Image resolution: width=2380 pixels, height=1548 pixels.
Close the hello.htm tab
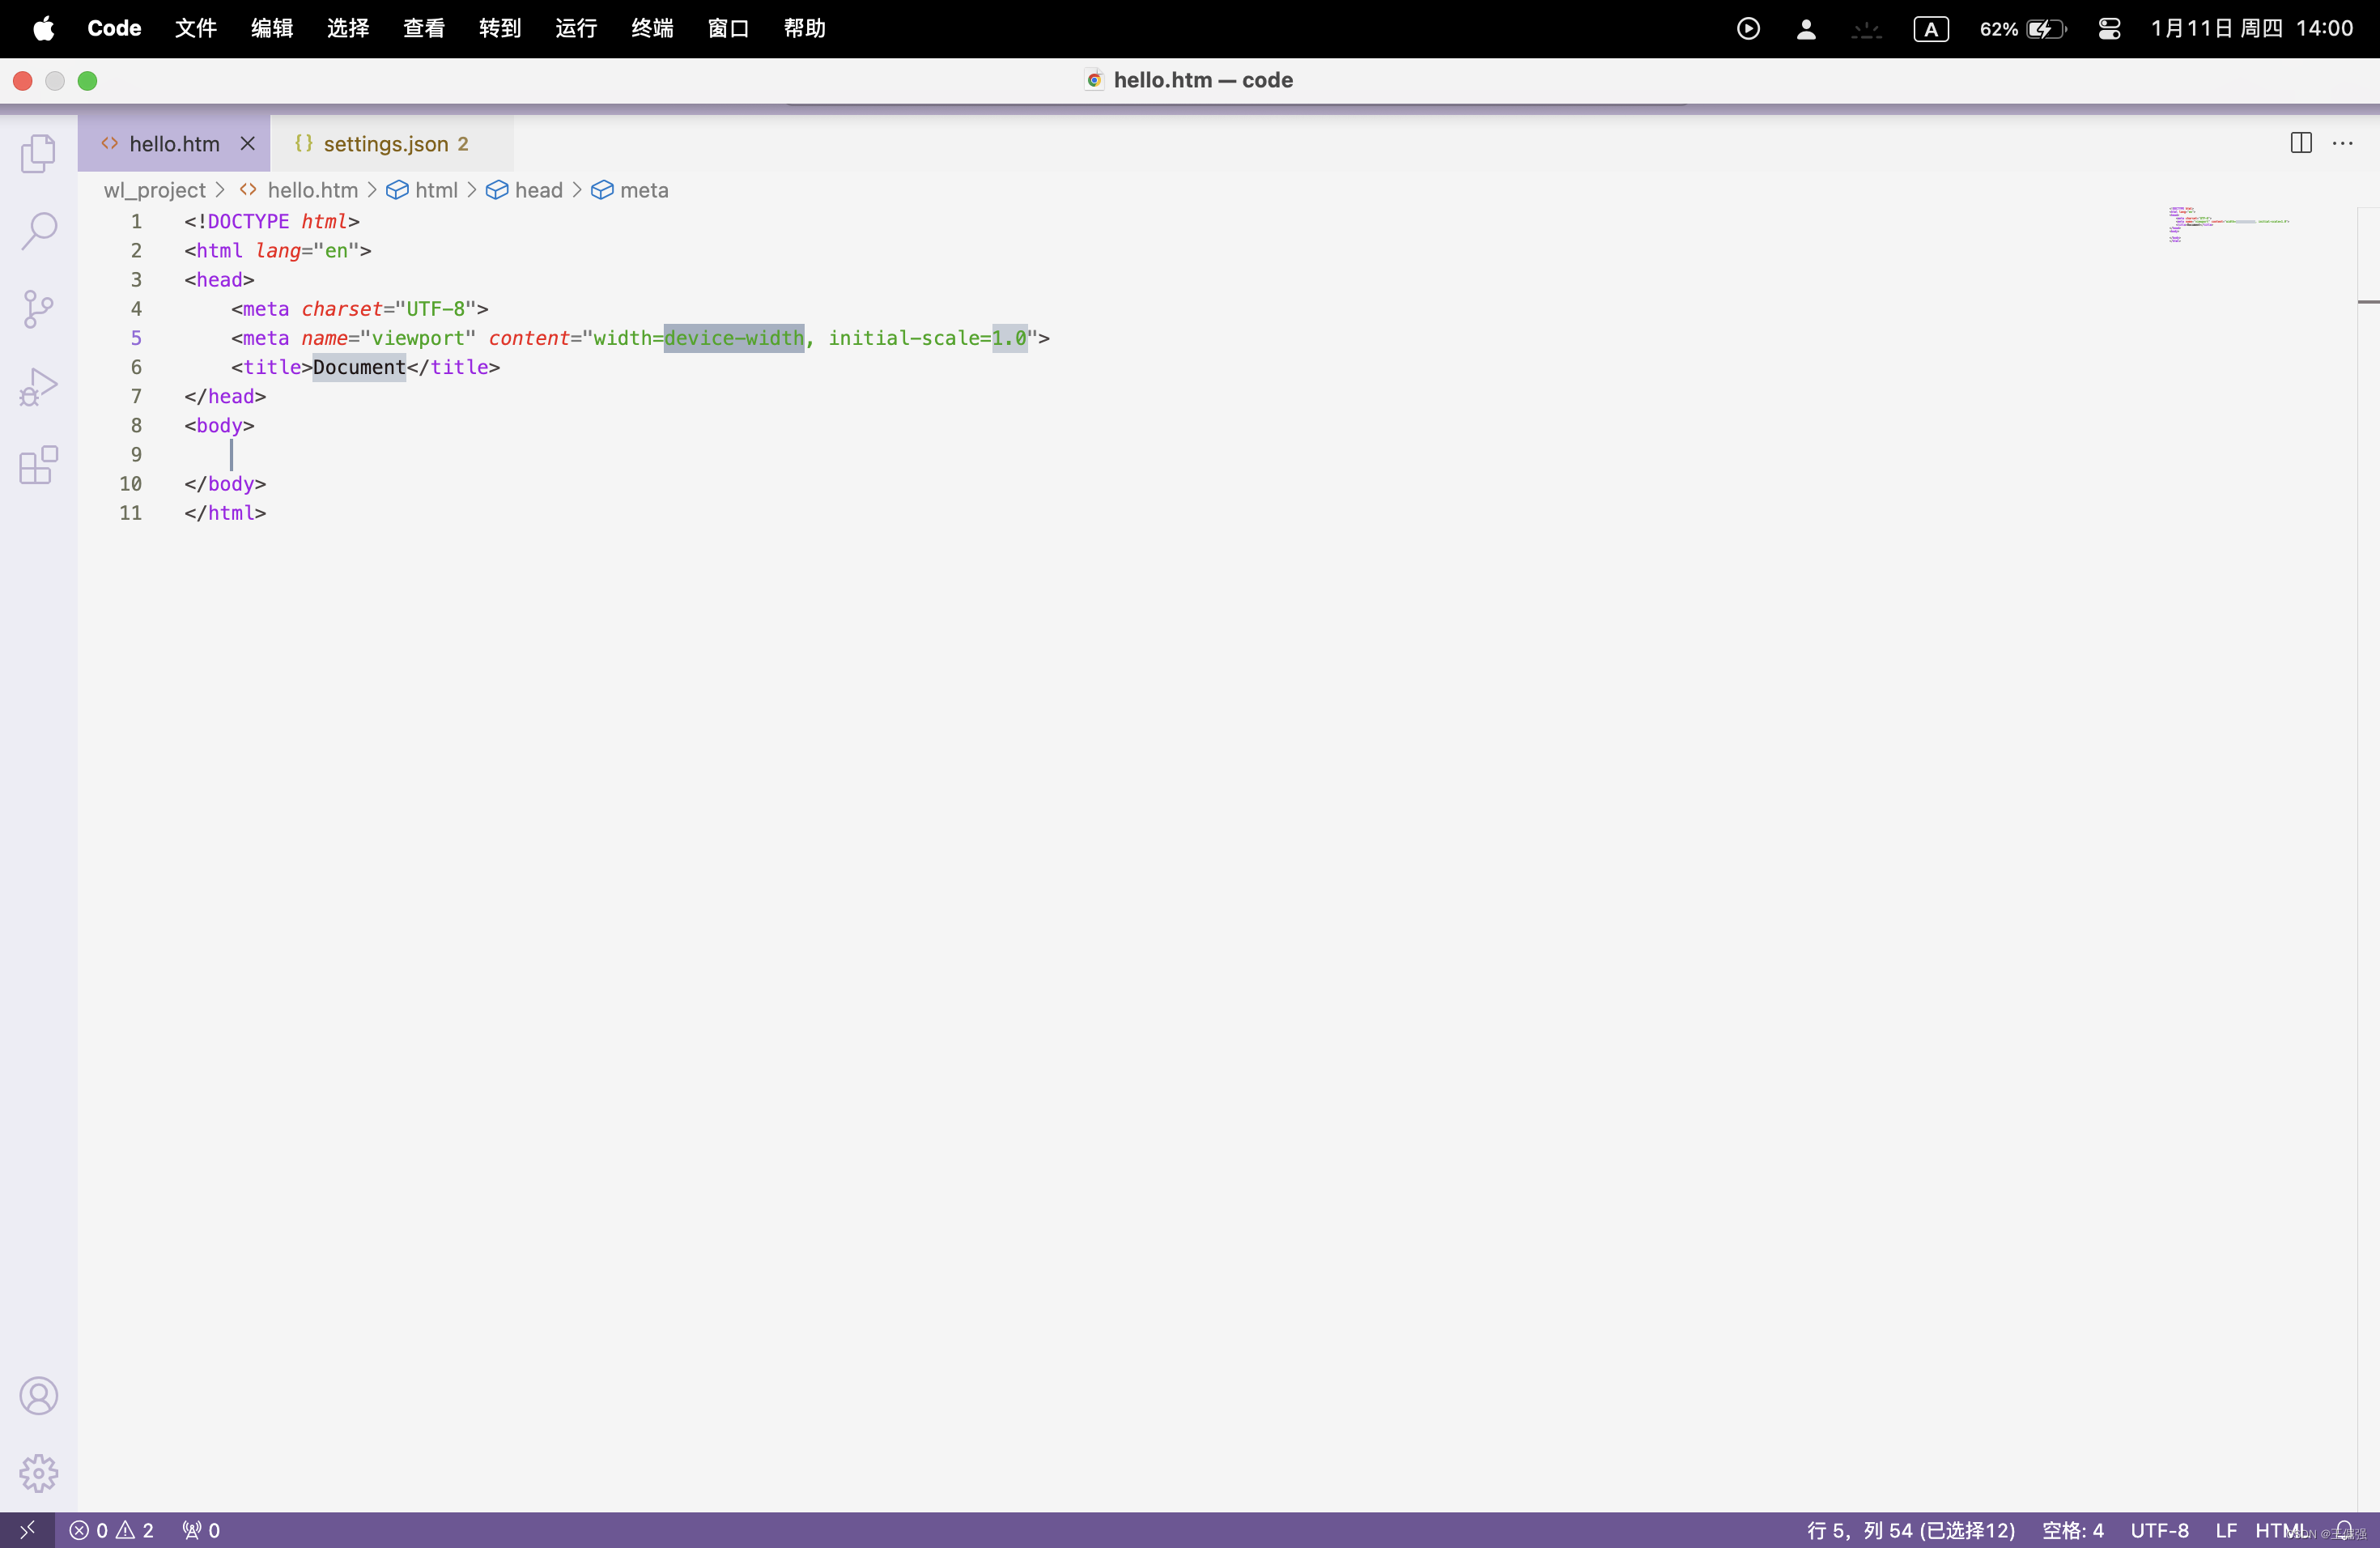[247, 144]
